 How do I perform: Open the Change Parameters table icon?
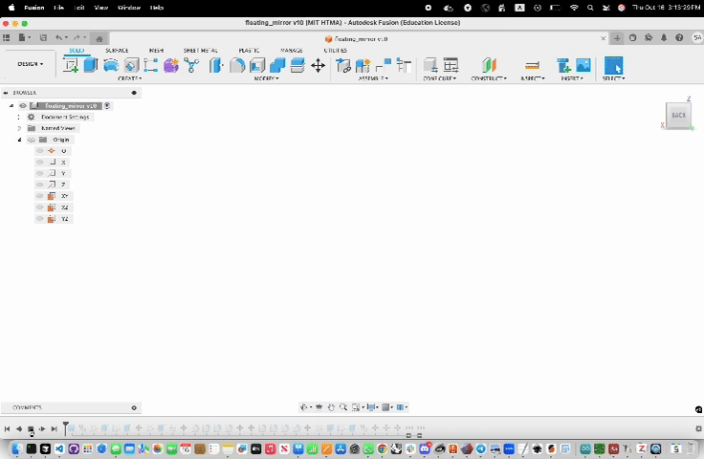point(451,66)
